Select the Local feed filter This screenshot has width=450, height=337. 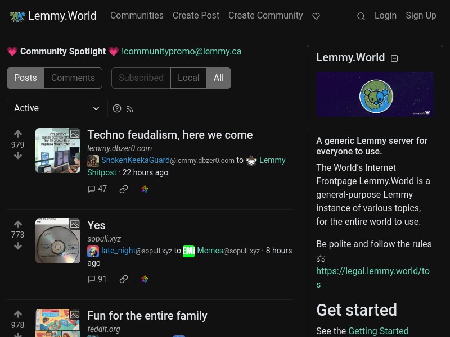coord(188,78)
